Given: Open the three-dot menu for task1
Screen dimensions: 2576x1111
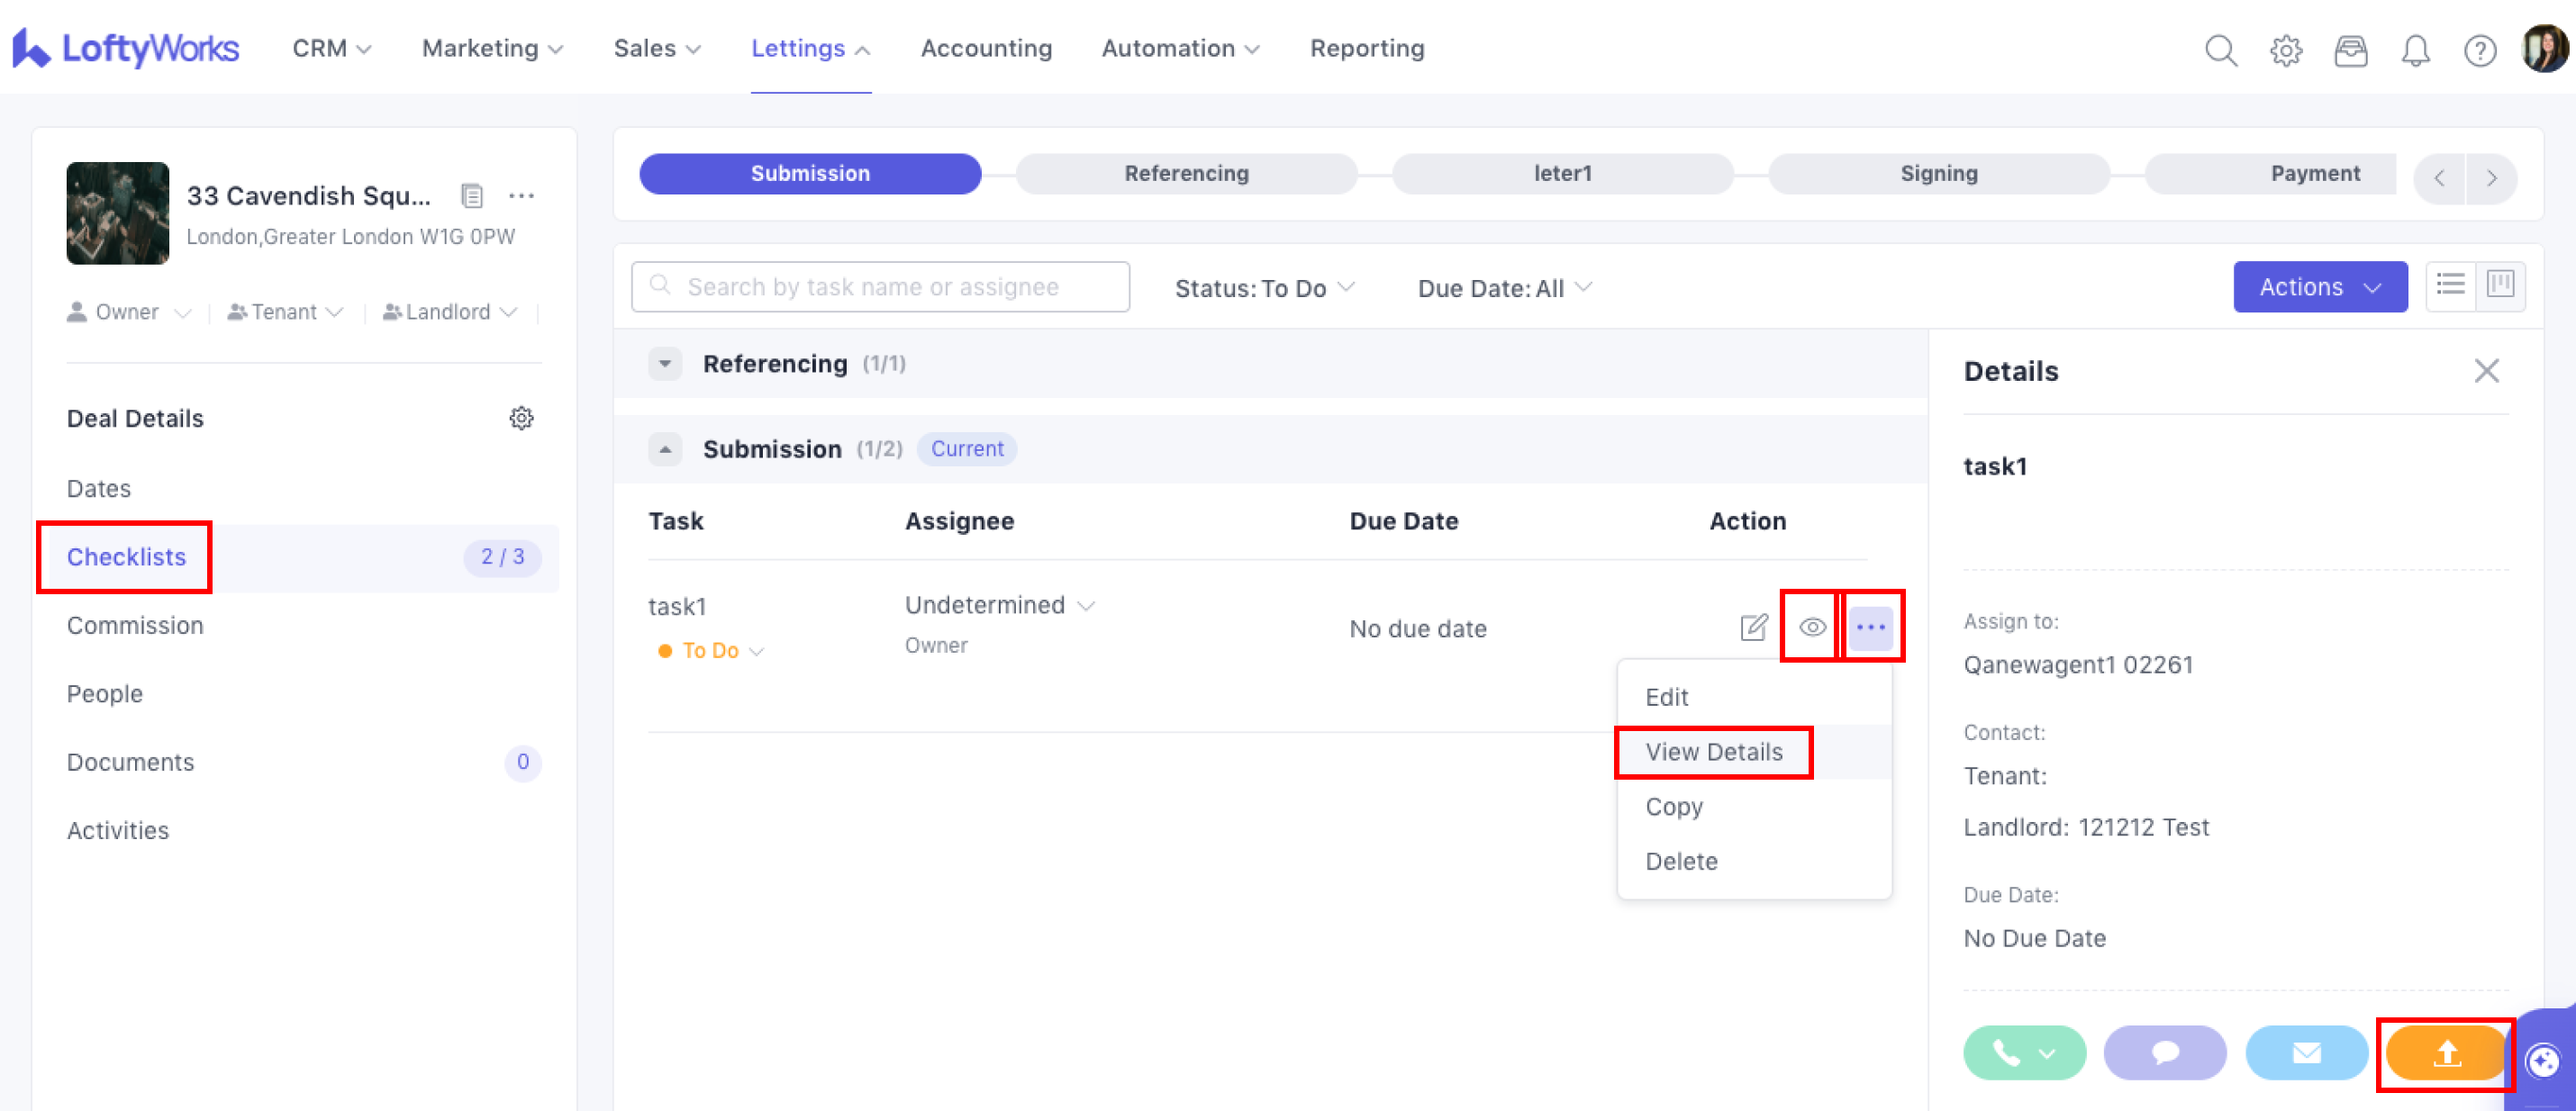Looking at the screenshot, I should point(1870,627).
